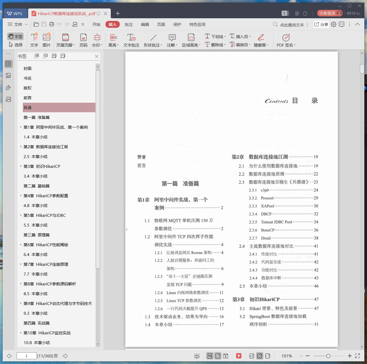Click the eye protection mode icon
367x364 pixels.
(x=197, y=356)
